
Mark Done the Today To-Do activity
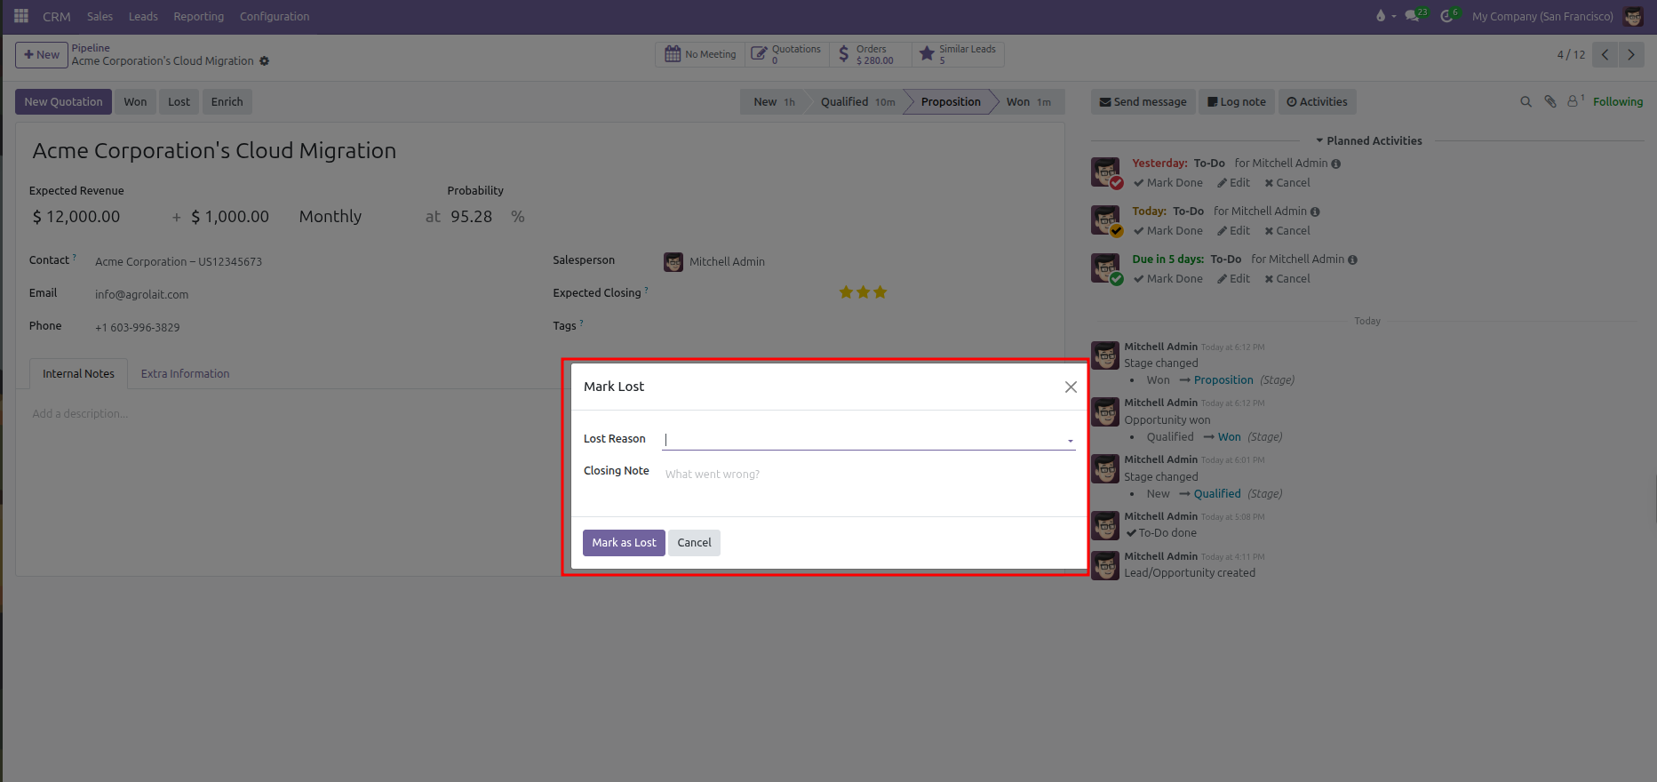[1167, 231]
